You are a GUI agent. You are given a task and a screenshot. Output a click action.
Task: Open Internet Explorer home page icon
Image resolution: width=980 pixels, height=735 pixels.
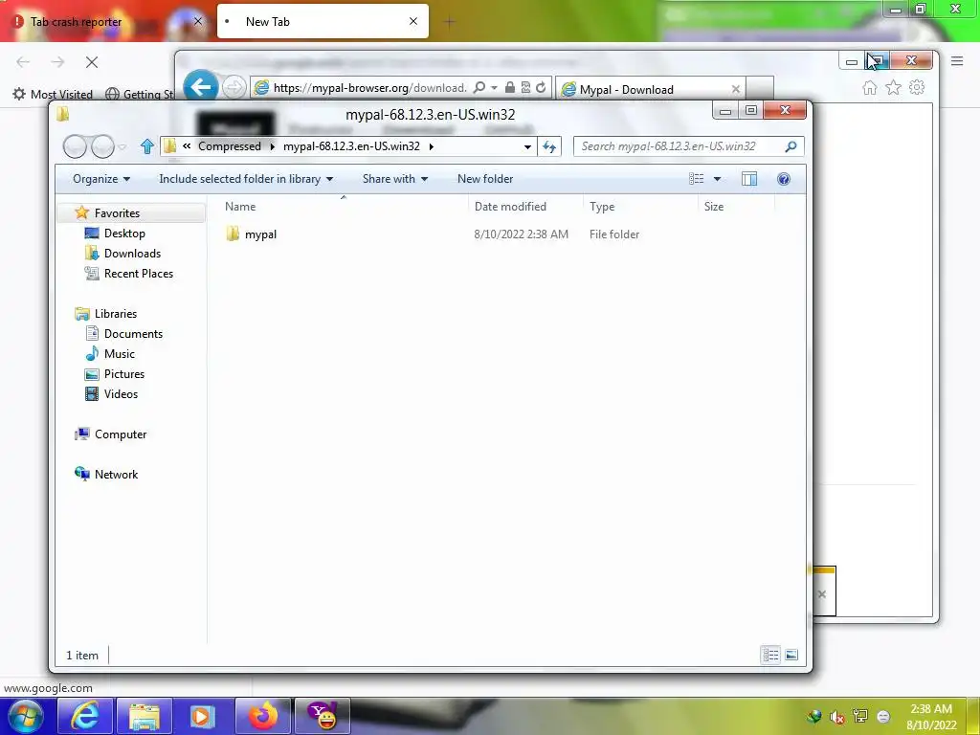click(869, 87)
